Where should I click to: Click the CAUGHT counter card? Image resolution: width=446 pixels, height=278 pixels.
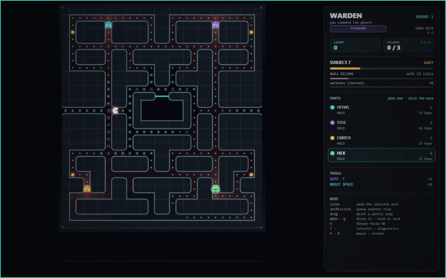pyautogui.click(x=355, y=45)
